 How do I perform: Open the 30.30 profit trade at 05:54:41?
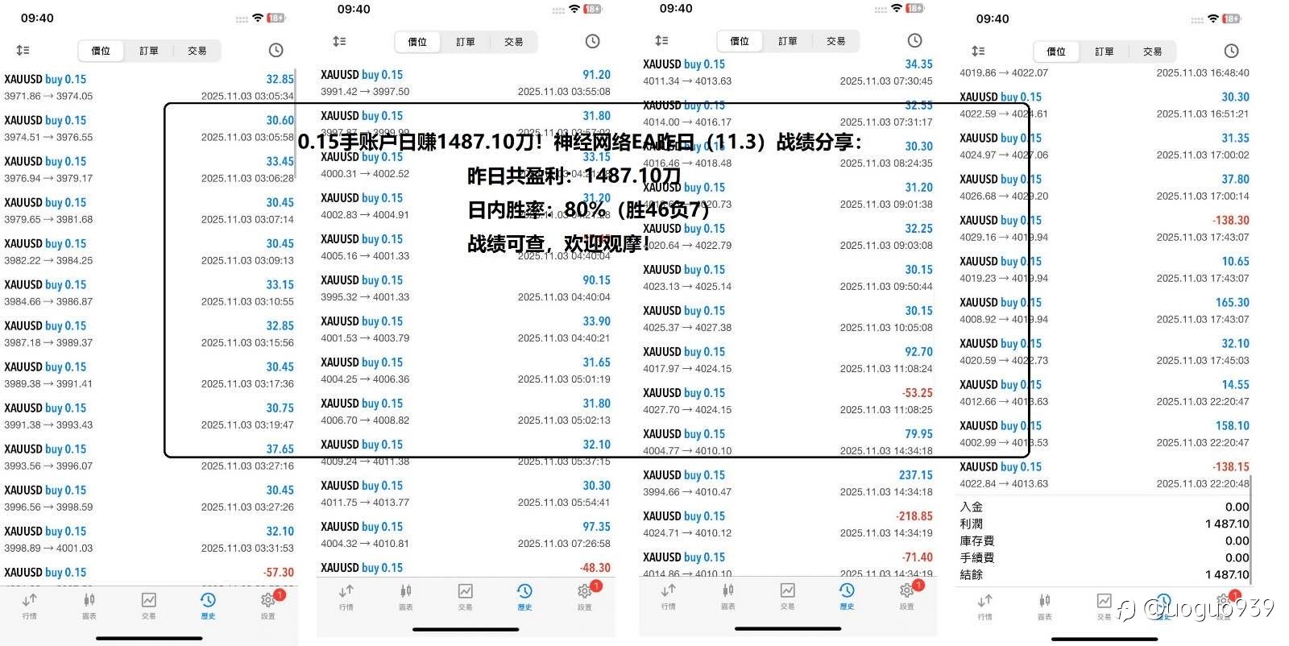[466, 493]
